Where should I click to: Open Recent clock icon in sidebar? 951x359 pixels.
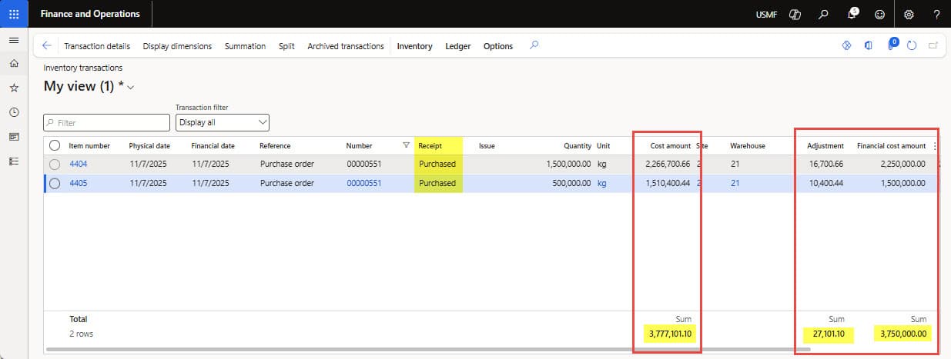14,112
